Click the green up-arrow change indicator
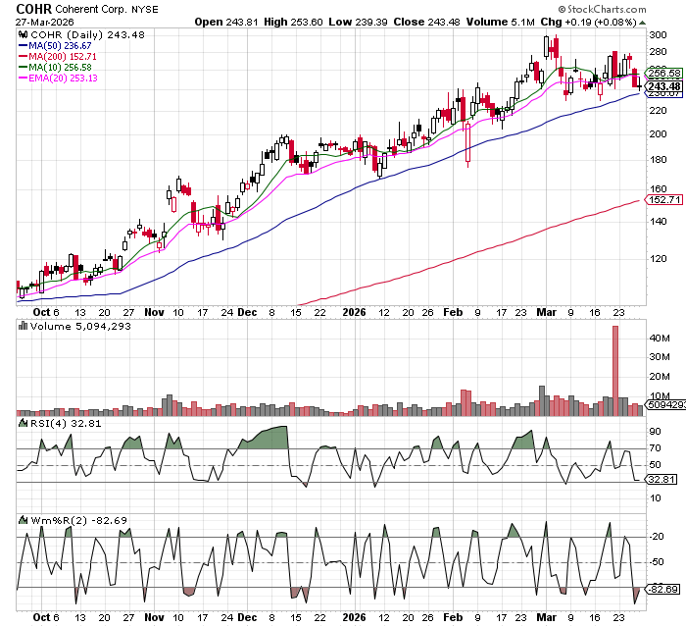Viewport: 686px width, 627px height. point(642,23)
